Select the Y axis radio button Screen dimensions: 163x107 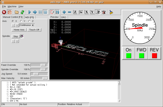point(21,21)
